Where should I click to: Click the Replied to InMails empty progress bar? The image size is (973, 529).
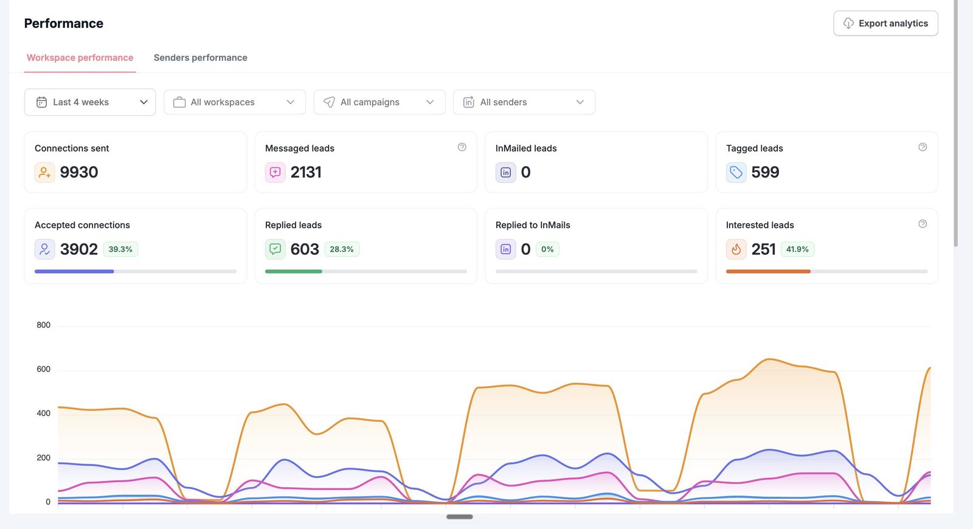click(597, 271)
